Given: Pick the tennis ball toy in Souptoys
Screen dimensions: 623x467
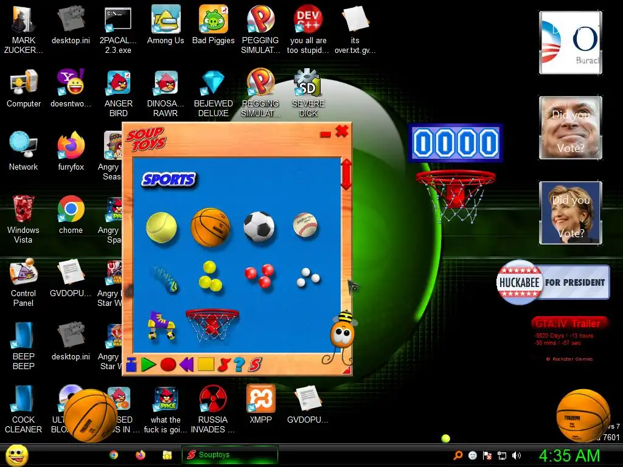Looking at the screenshot, I should click(161, 227).
